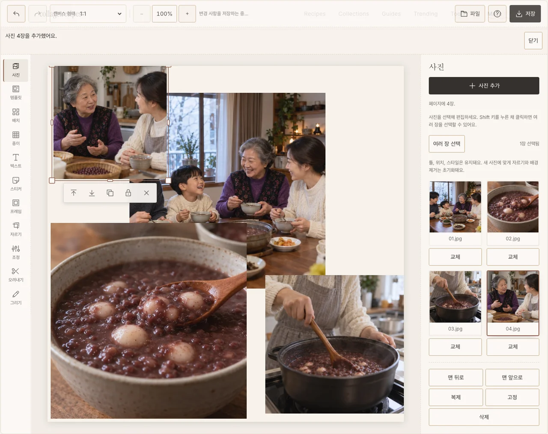Delete photo using floating toolbar X

pos(146,193)
